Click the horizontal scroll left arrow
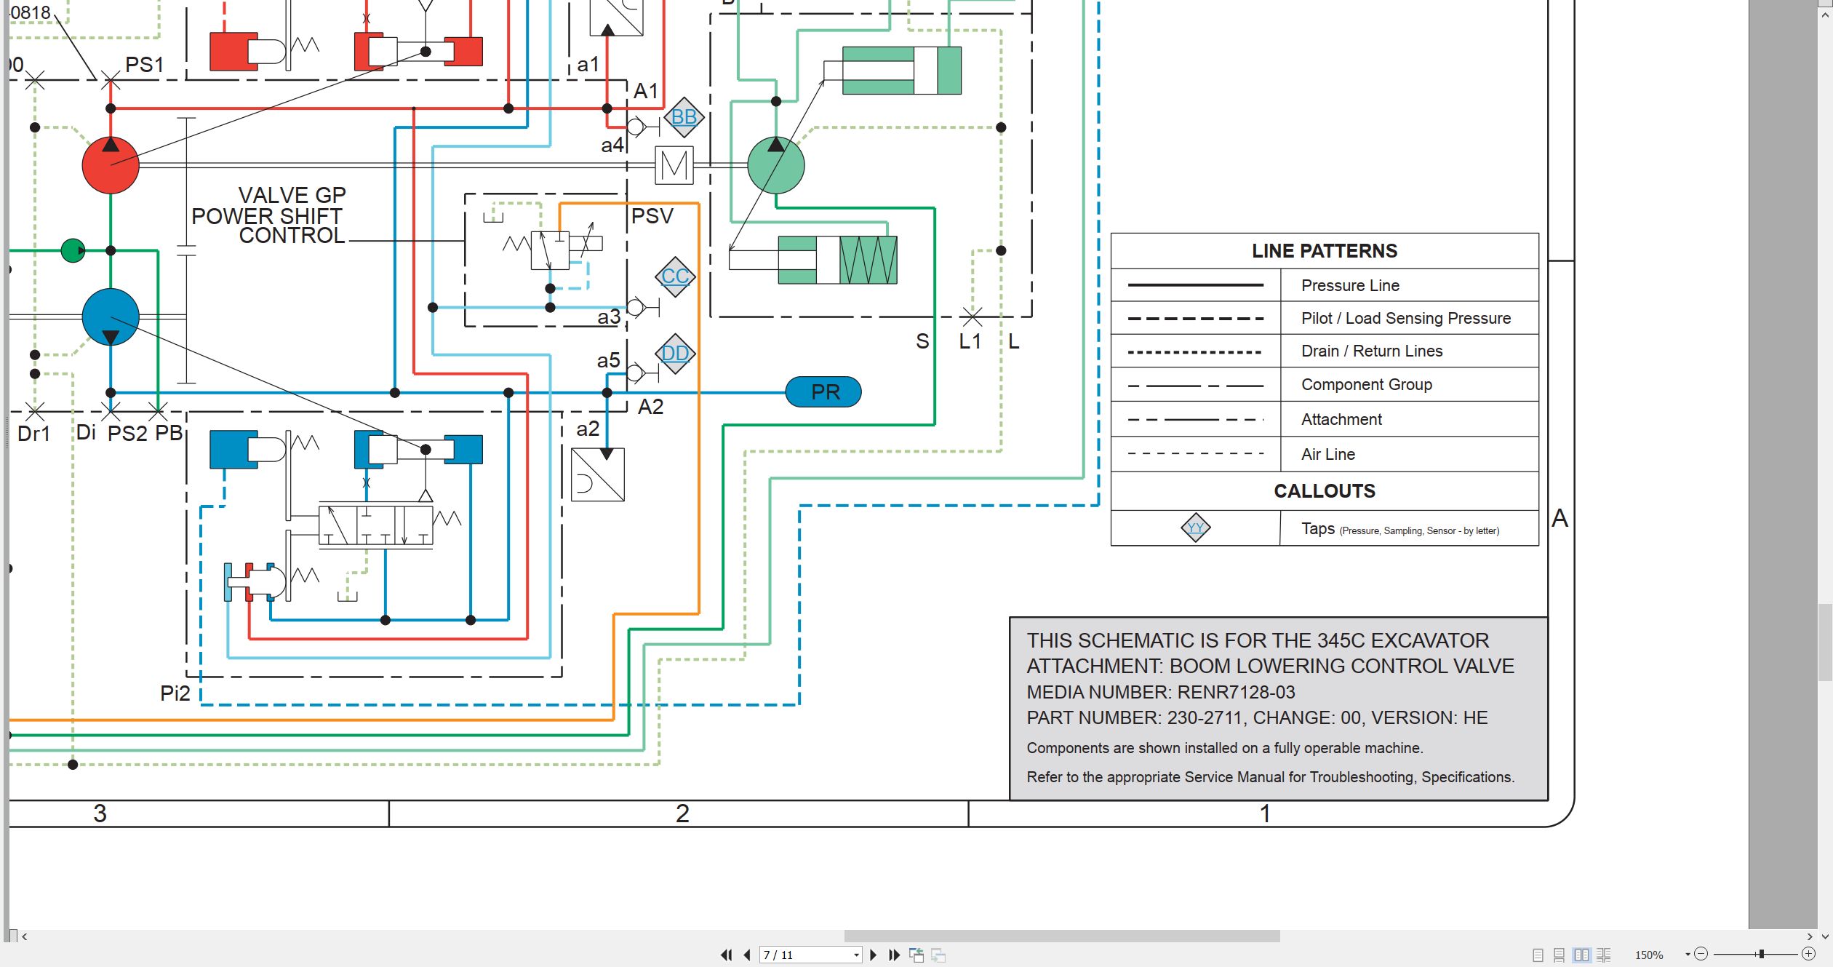 point(25,936)
